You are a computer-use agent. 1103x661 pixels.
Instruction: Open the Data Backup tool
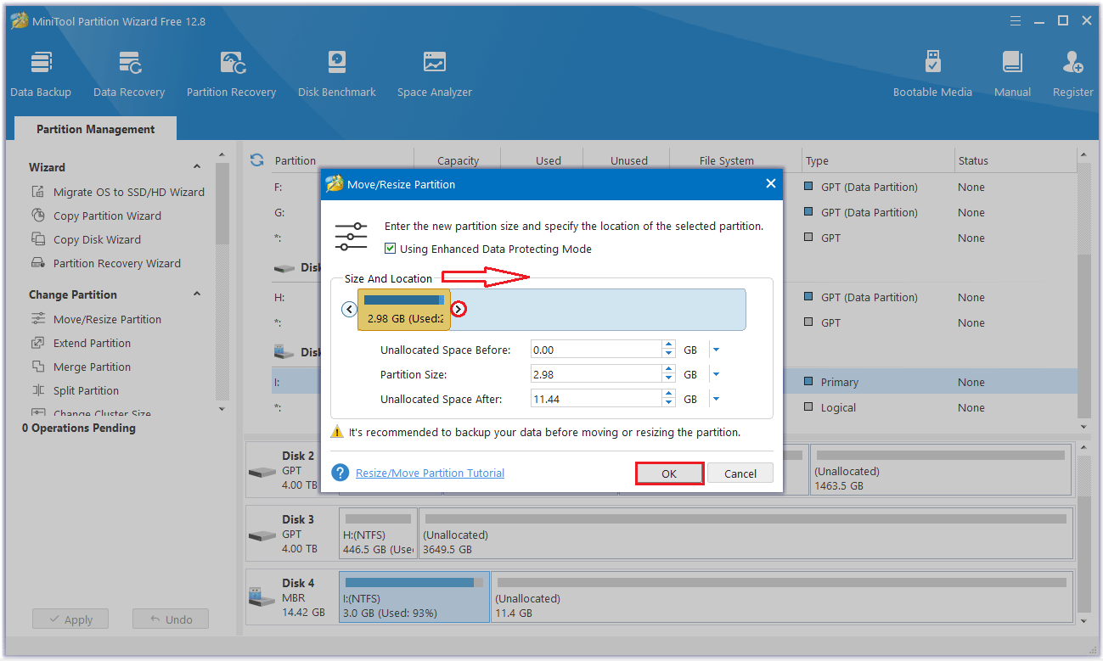click(x=41, y=75)
